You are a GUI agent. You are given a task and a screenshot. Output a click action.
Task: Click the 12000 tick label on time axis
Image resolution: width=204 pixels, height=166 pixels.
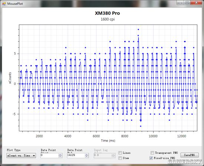[181, 136]
